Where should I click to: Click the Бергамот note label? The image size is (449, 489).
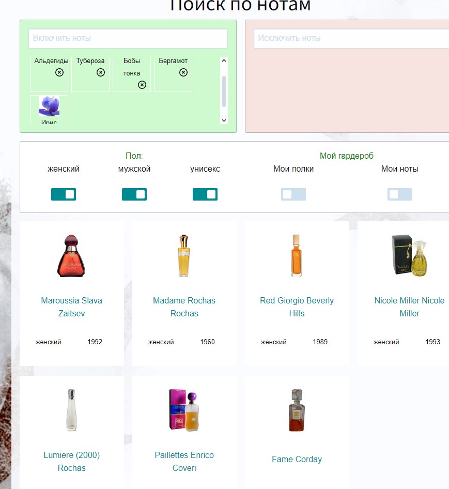pos(173,61)
